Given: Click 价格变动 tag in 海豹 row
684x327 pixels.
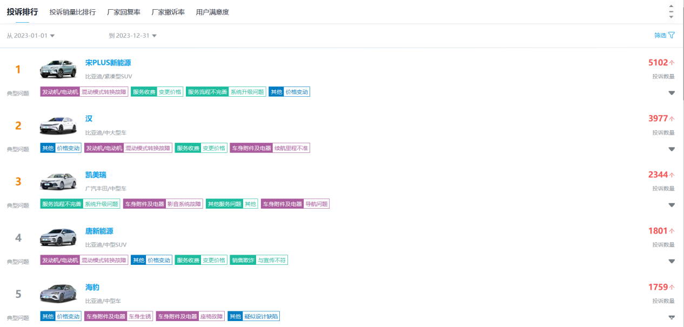Looking at the screenshot, I should (x=68, y=317).
